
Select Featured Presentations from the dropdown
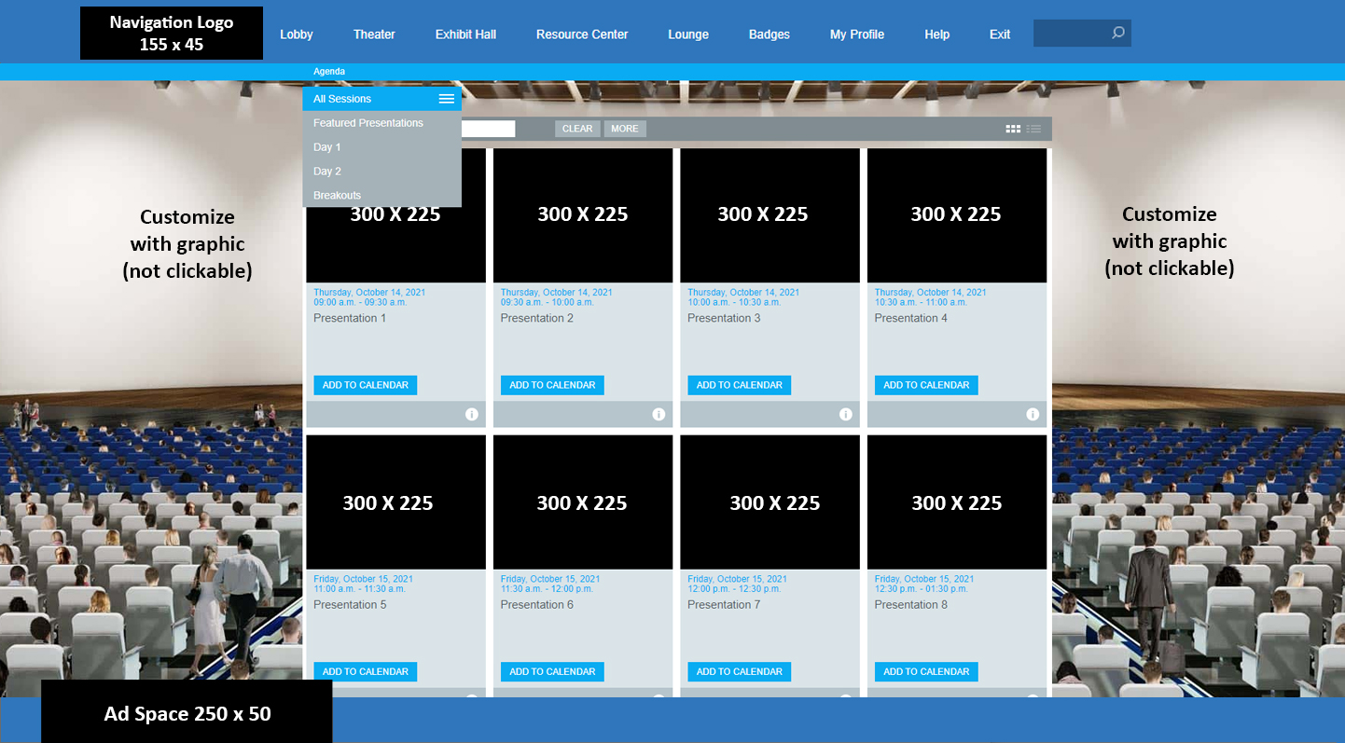(382, 123)
